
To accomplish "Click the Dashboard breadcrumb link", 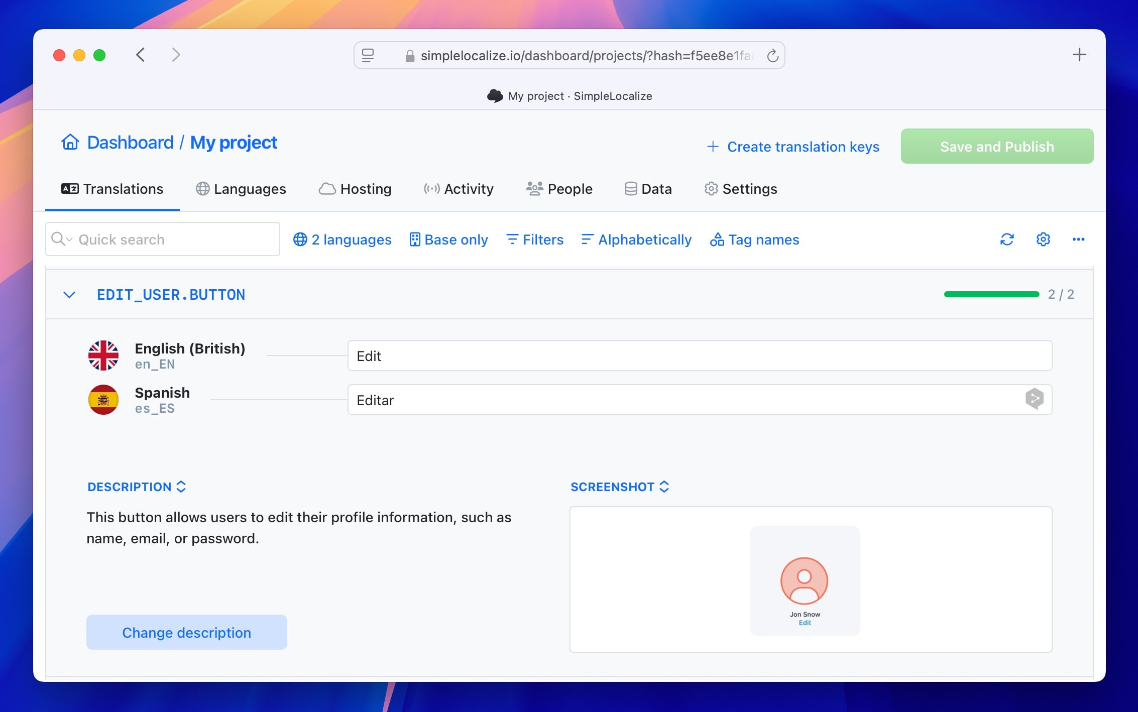I will [x=131, y=143].
